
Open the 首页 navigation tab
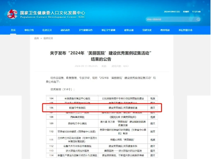point(13,30)
